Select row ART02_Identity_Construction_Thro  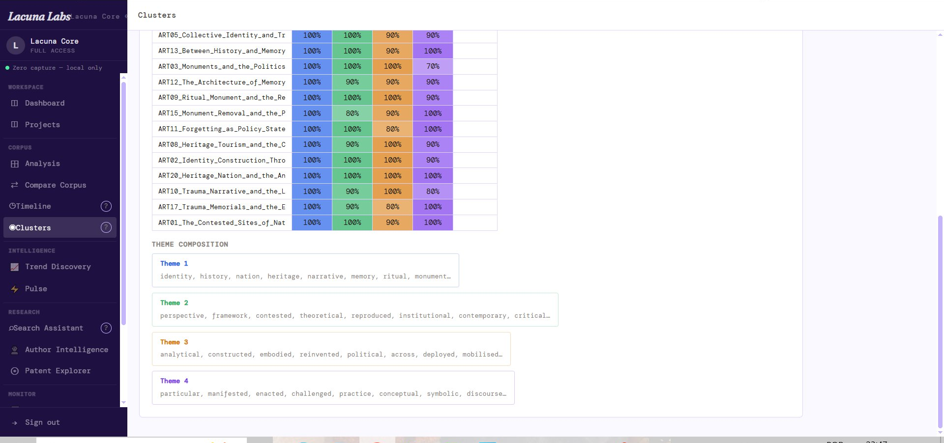tap(324, 160)
